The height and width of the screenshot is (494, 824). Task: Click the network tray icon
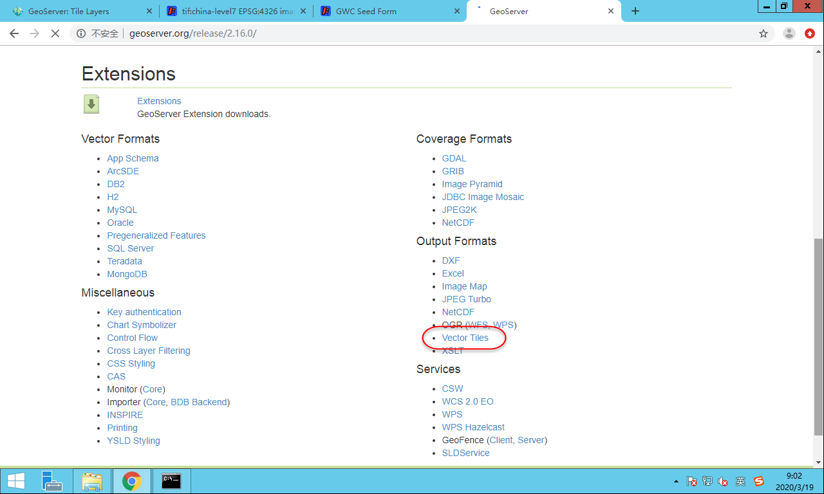[x=707, y=480]
